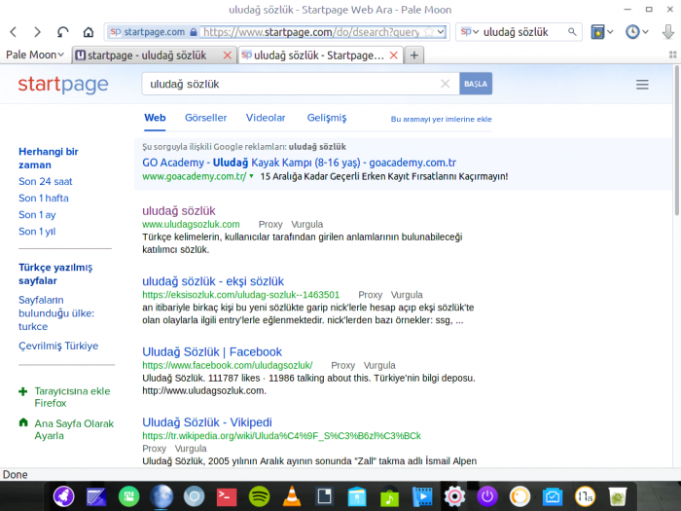Expand the bookmarks button dropdown arrow

click(610, 32)
